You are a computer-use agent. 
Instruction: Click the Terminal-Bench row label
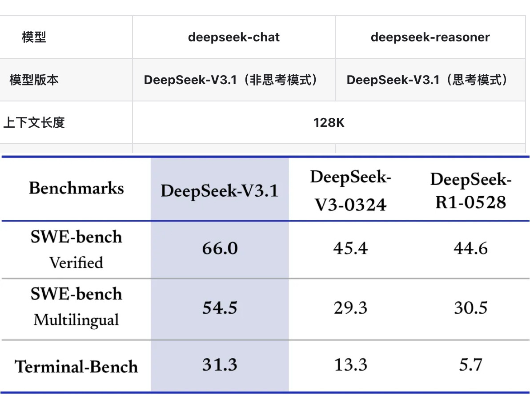click(76, 367)
